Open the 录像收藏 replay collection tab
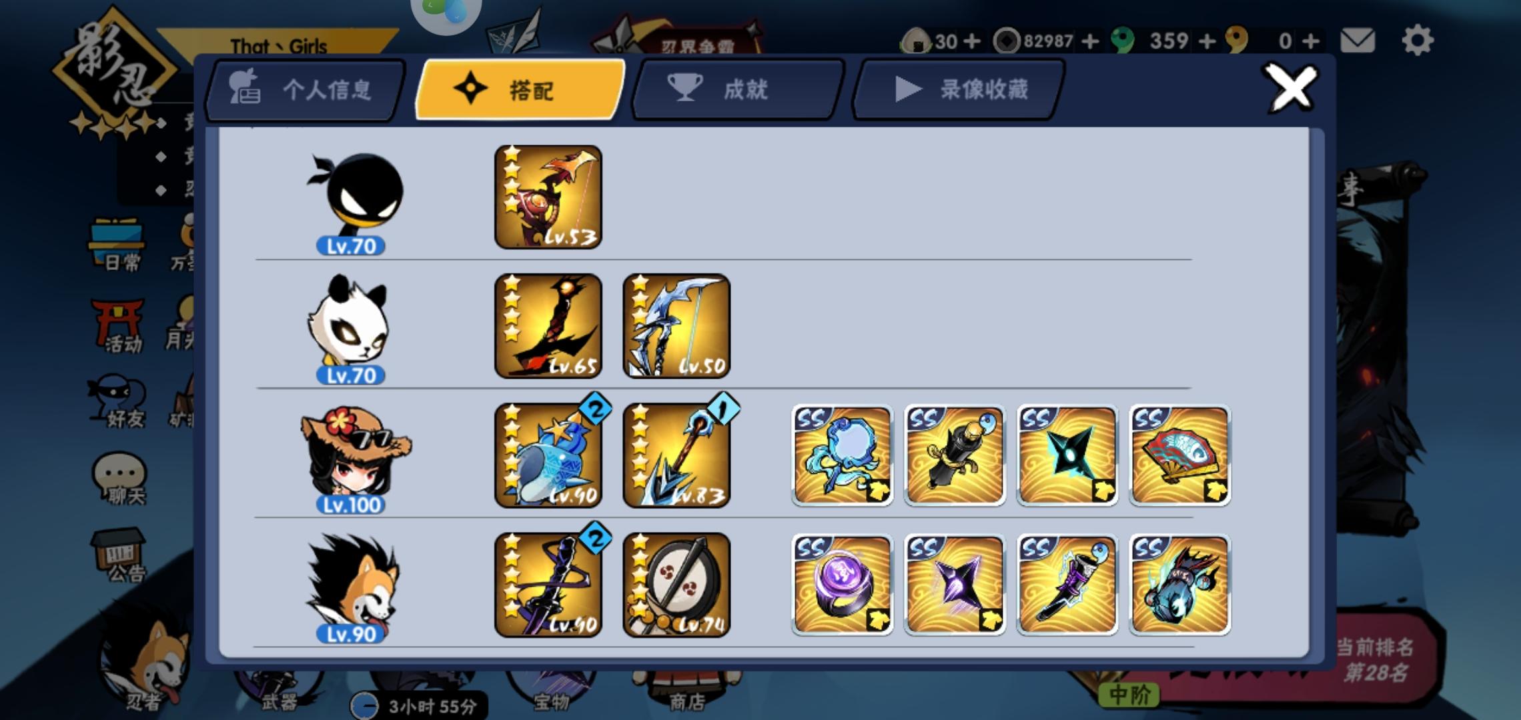Screen dimensions: 1521x720 (x=958, y=89)
